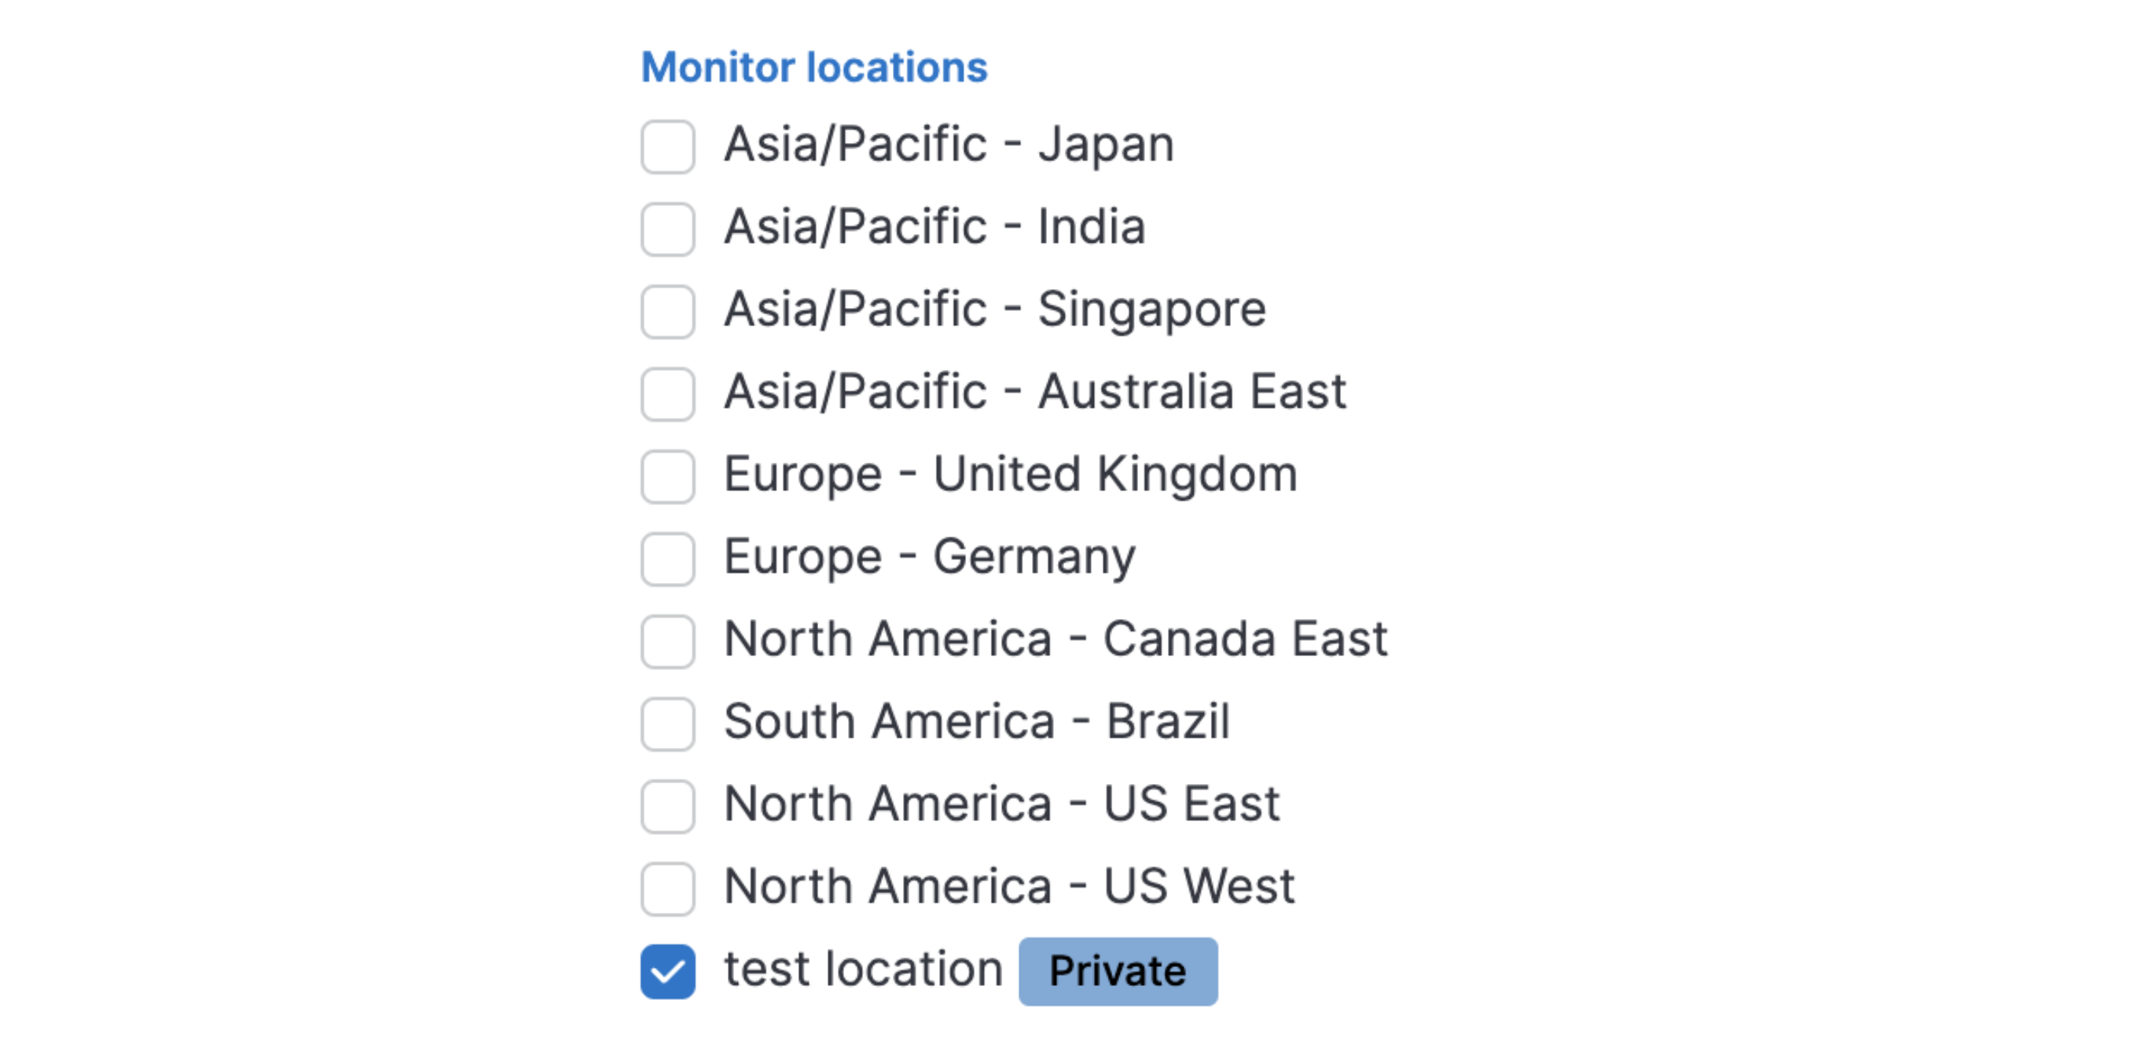This screenshot has width=2155, height=1037.
Task: Select the test location label
Action: pyautogui.click(x=861, y=969)
